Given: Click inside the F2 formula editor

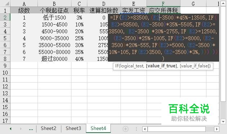Looking at the screenshot, I should pos(163,38).
